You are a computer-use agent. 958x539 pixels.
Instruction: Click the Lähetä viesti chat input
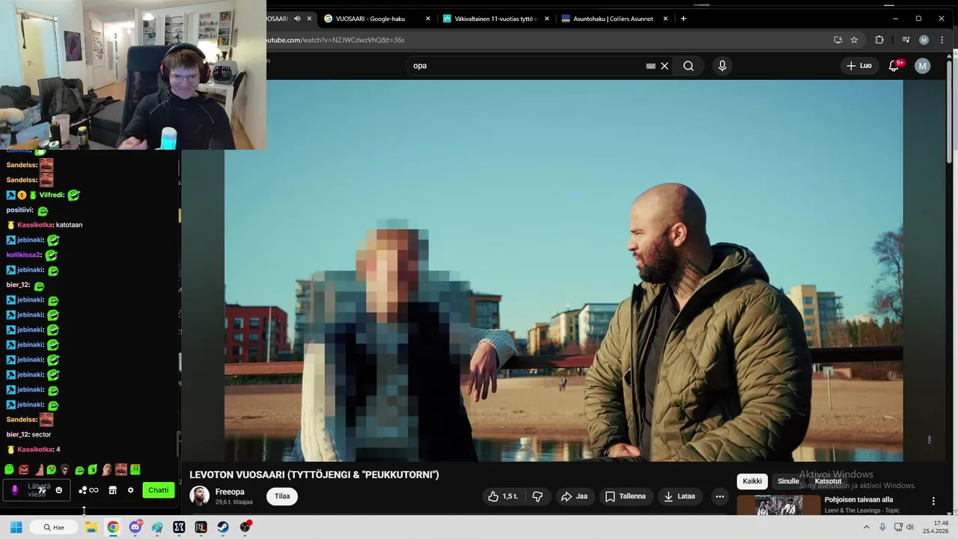point(37,490)
